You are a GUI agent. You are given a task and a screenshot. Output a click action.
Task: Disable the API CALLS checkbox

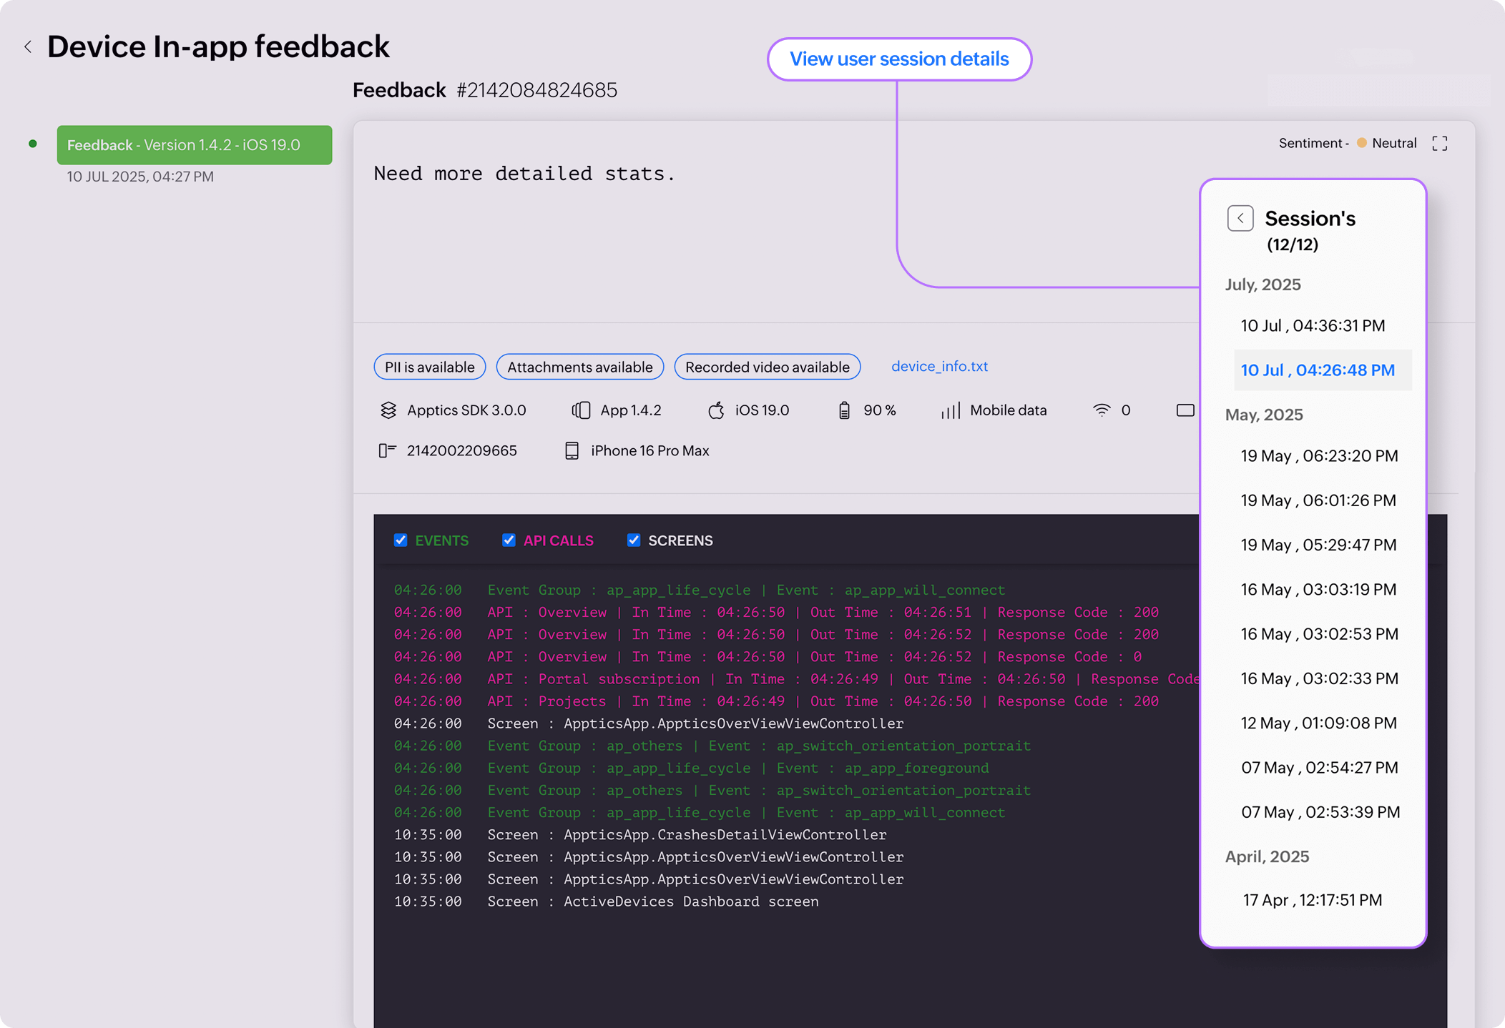tap(509, 540)
